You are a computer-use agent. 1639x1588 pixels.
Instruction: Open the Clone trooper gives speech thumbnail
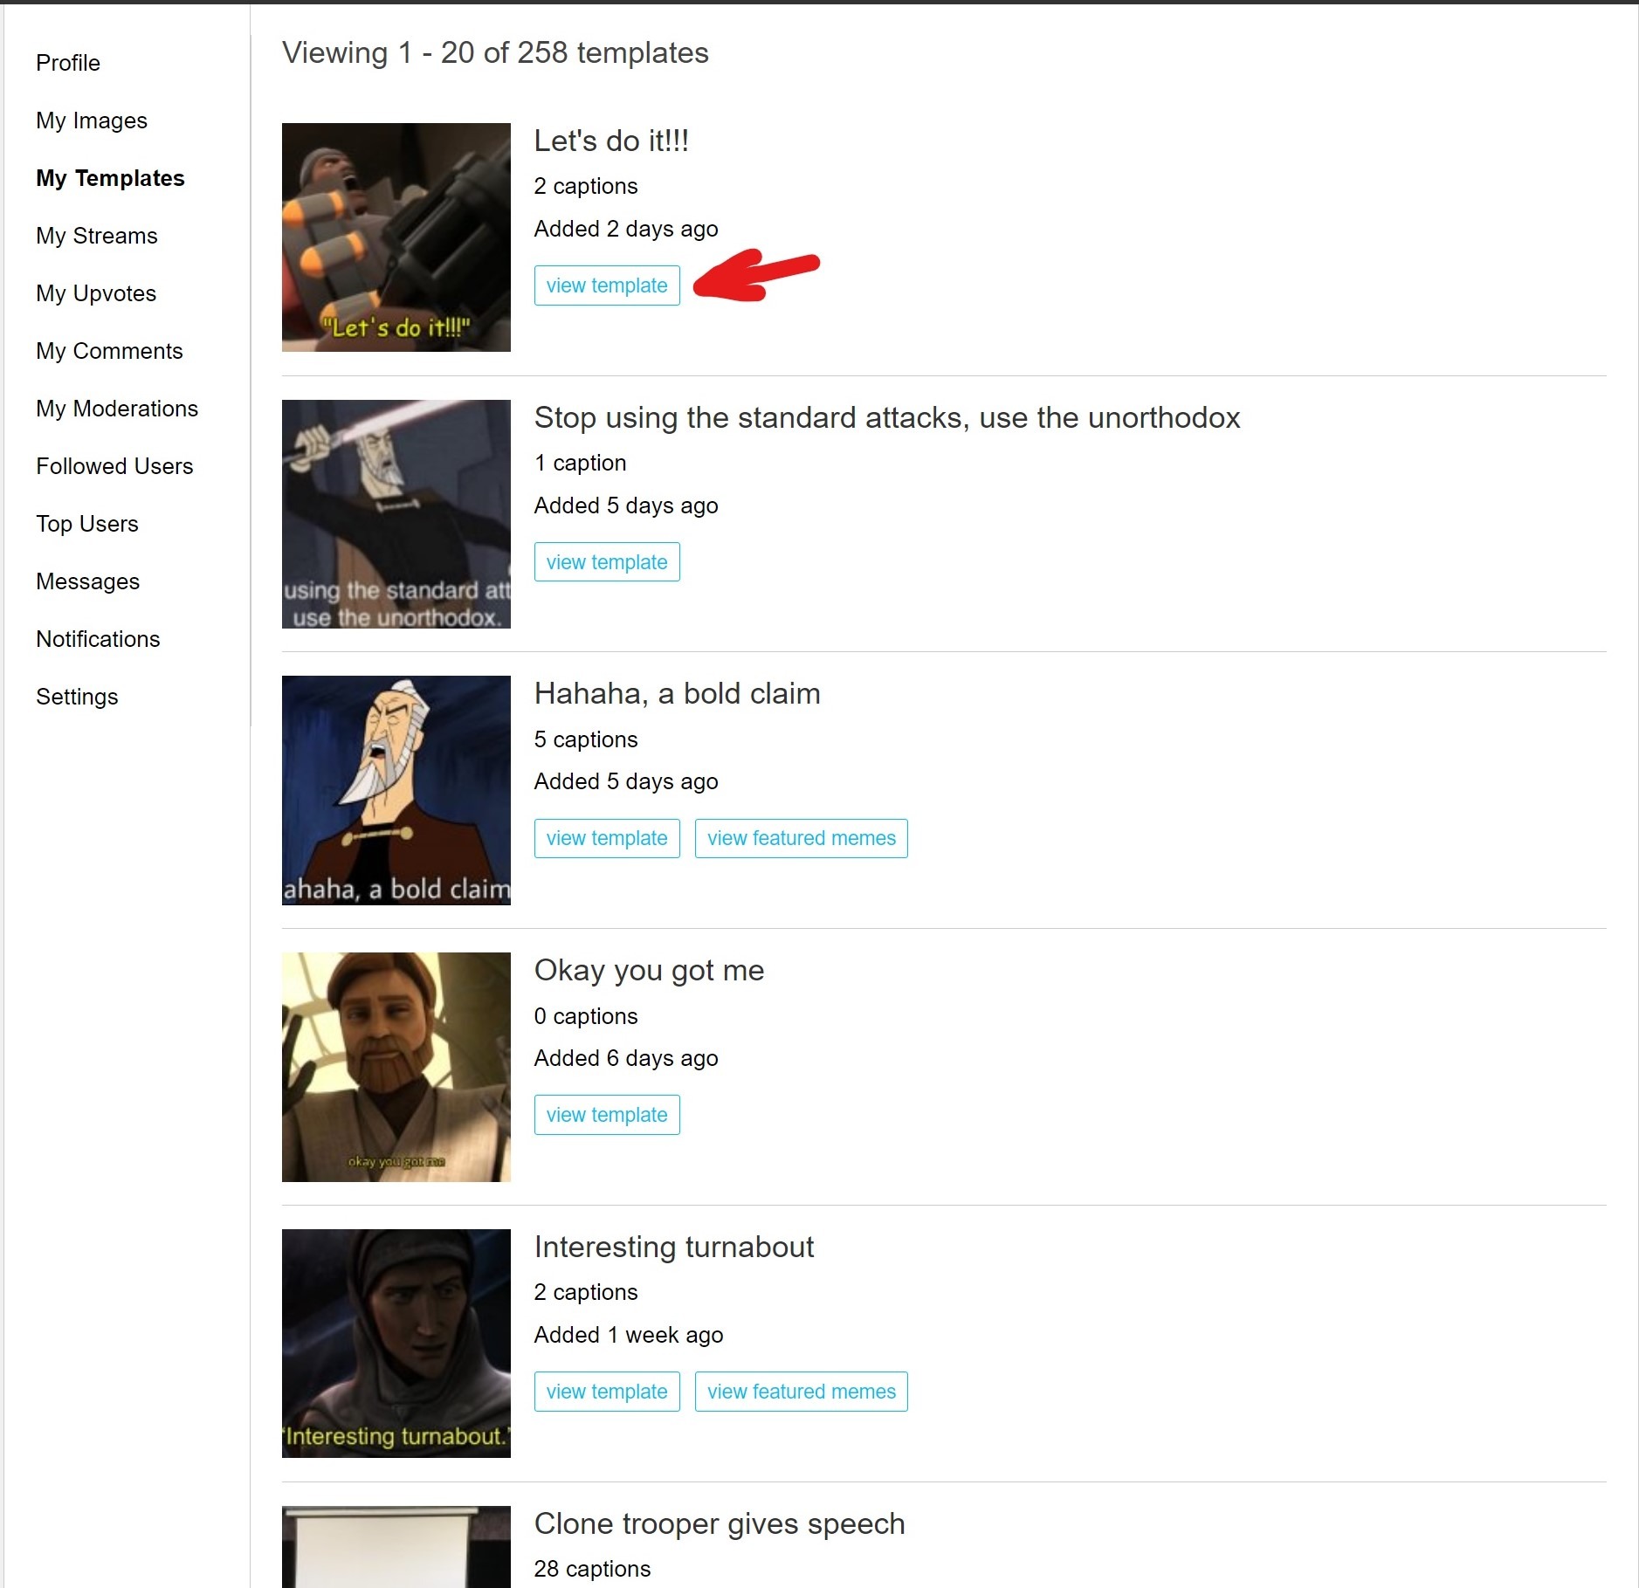click(x=396, y=1547)
